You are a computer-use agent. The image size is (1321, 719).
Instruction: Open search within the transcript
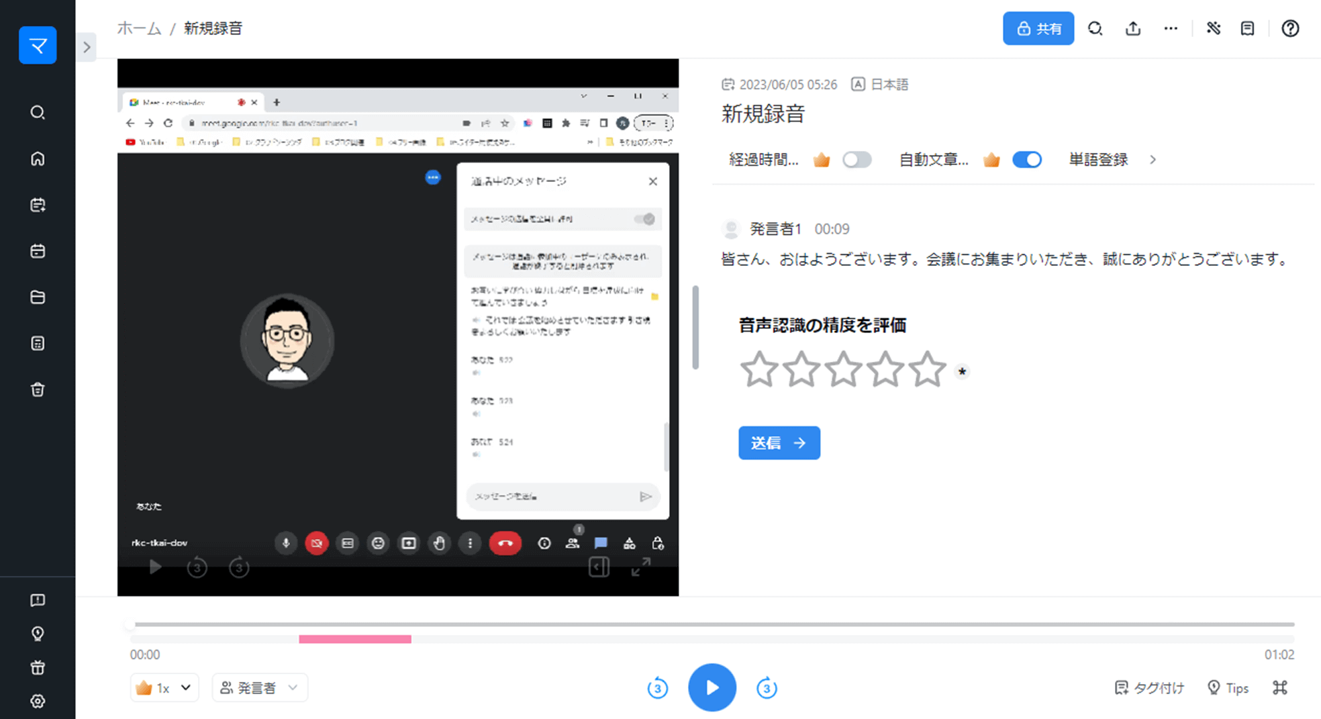pyautogui.click(x=1095, y=28)
